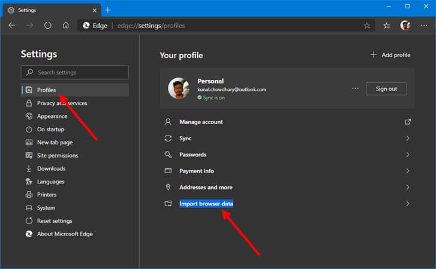Open the Favorites list icon in toolbar
Viewport: 436px width, 269px height.
[x=386, y=26]
